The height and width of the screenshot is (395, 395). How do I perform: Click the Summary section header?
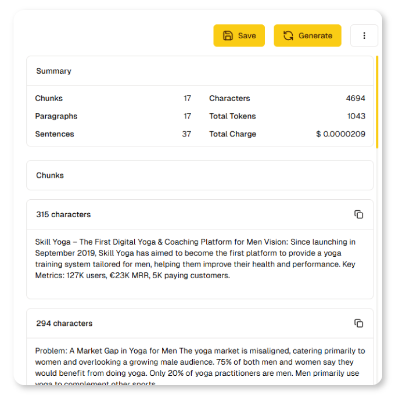pos(54,71)
